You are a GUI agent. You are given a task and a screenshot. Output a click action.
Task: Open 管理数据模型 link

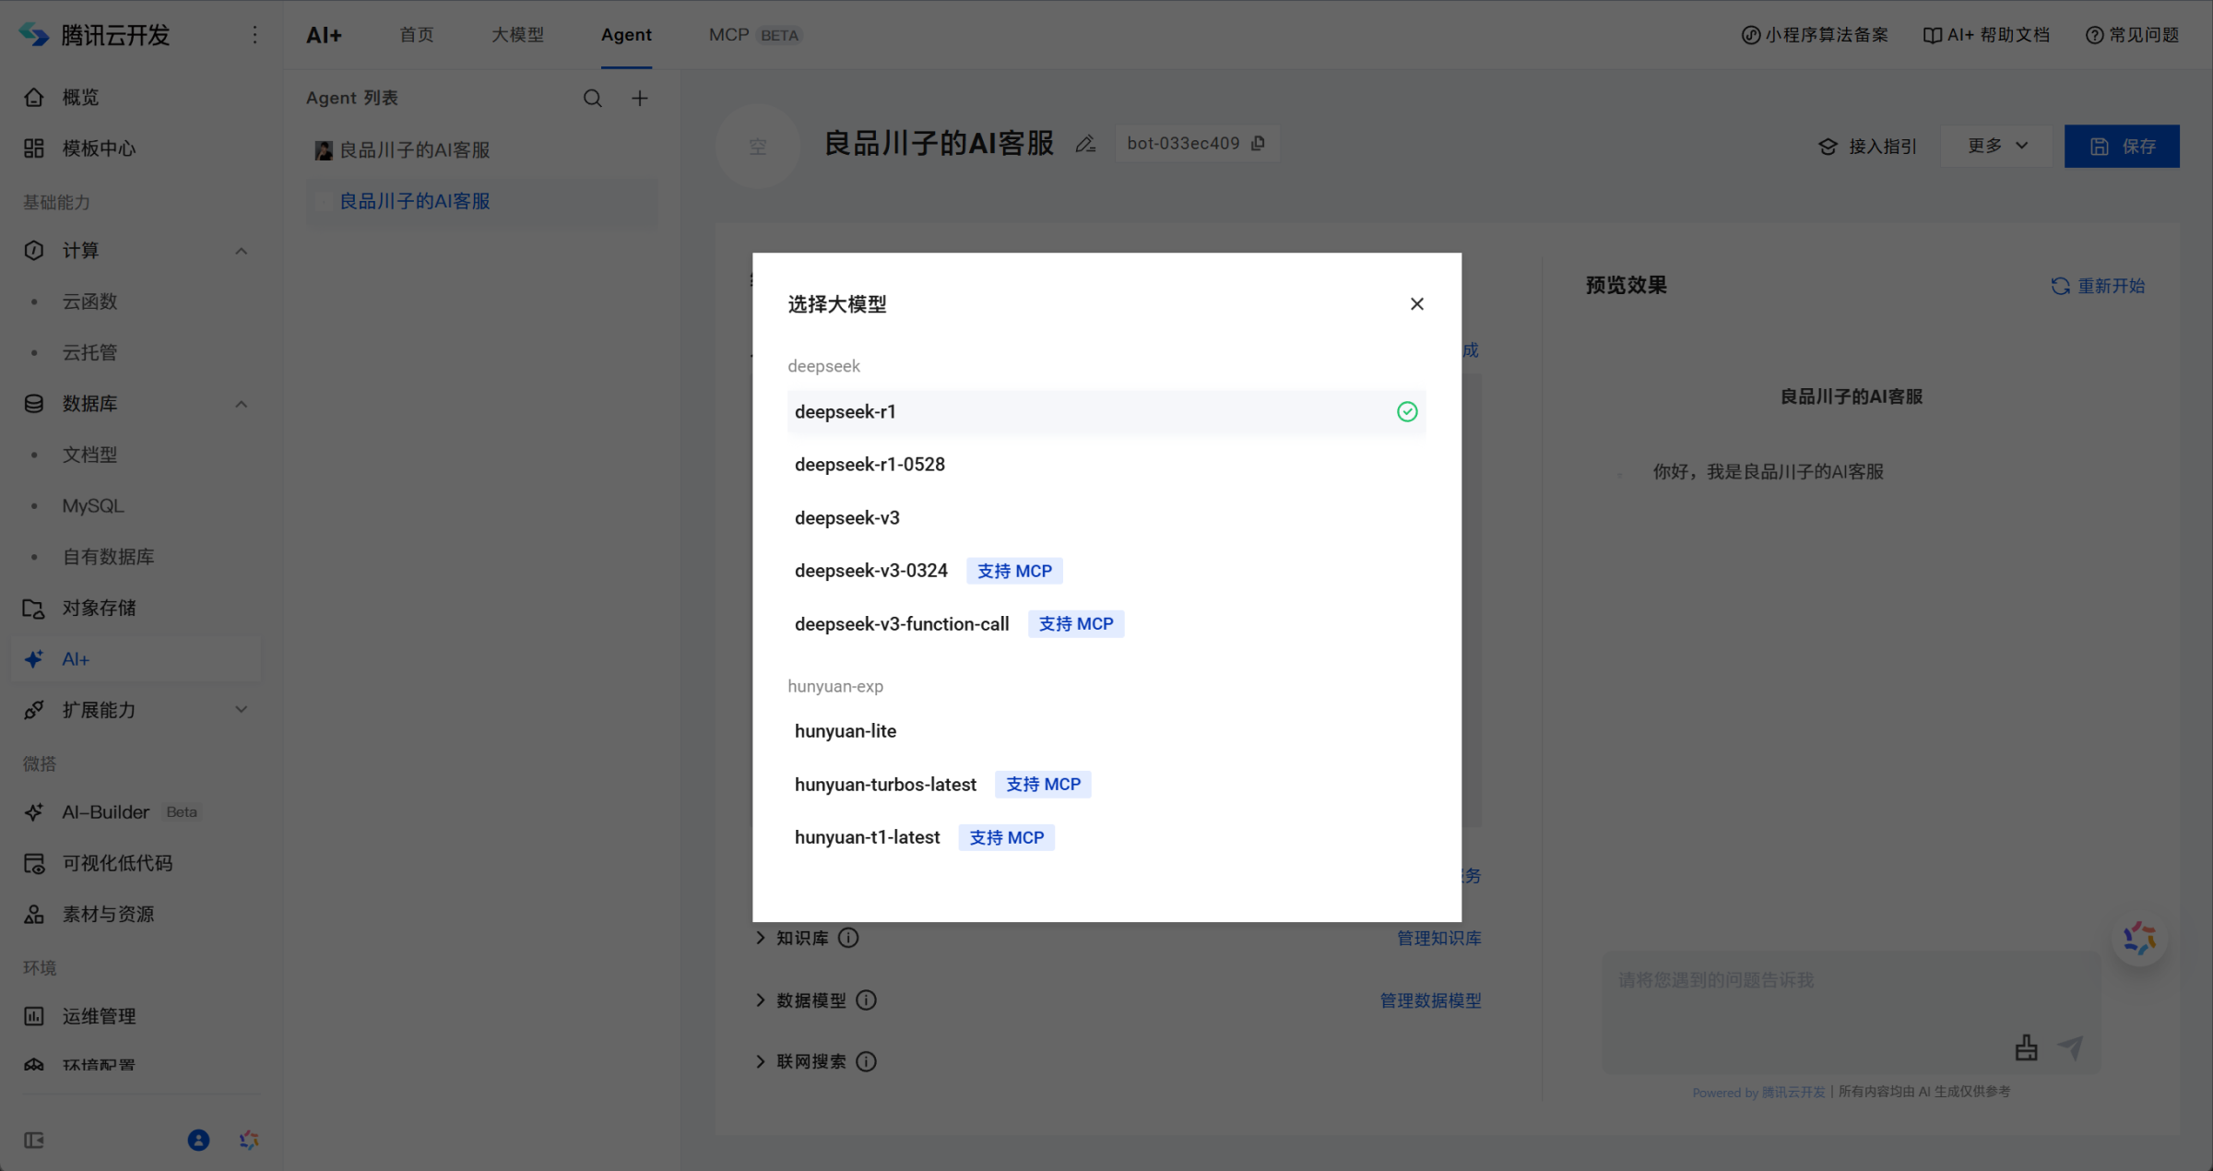[x=1430, y=1000]
